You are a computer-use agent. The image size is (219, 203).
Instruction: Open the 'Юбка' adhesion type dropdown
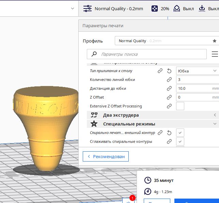[x=198, y=71]
